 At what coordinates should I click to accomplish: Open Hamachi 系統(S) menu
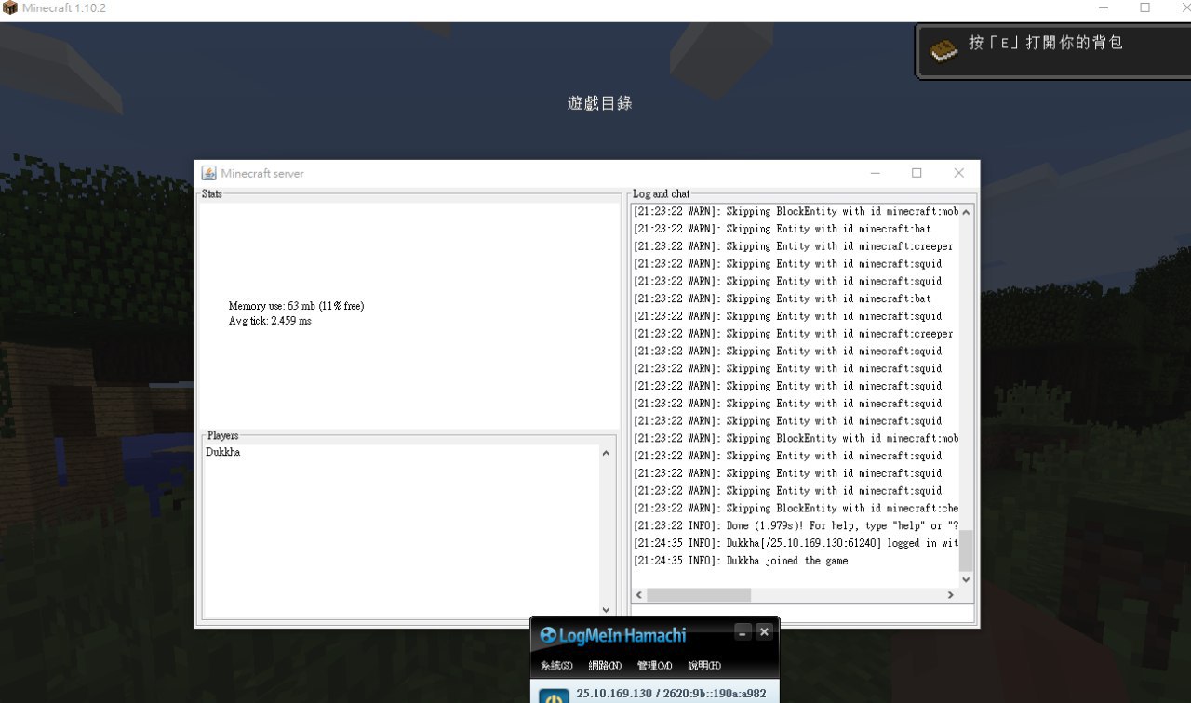pos(556,666)
